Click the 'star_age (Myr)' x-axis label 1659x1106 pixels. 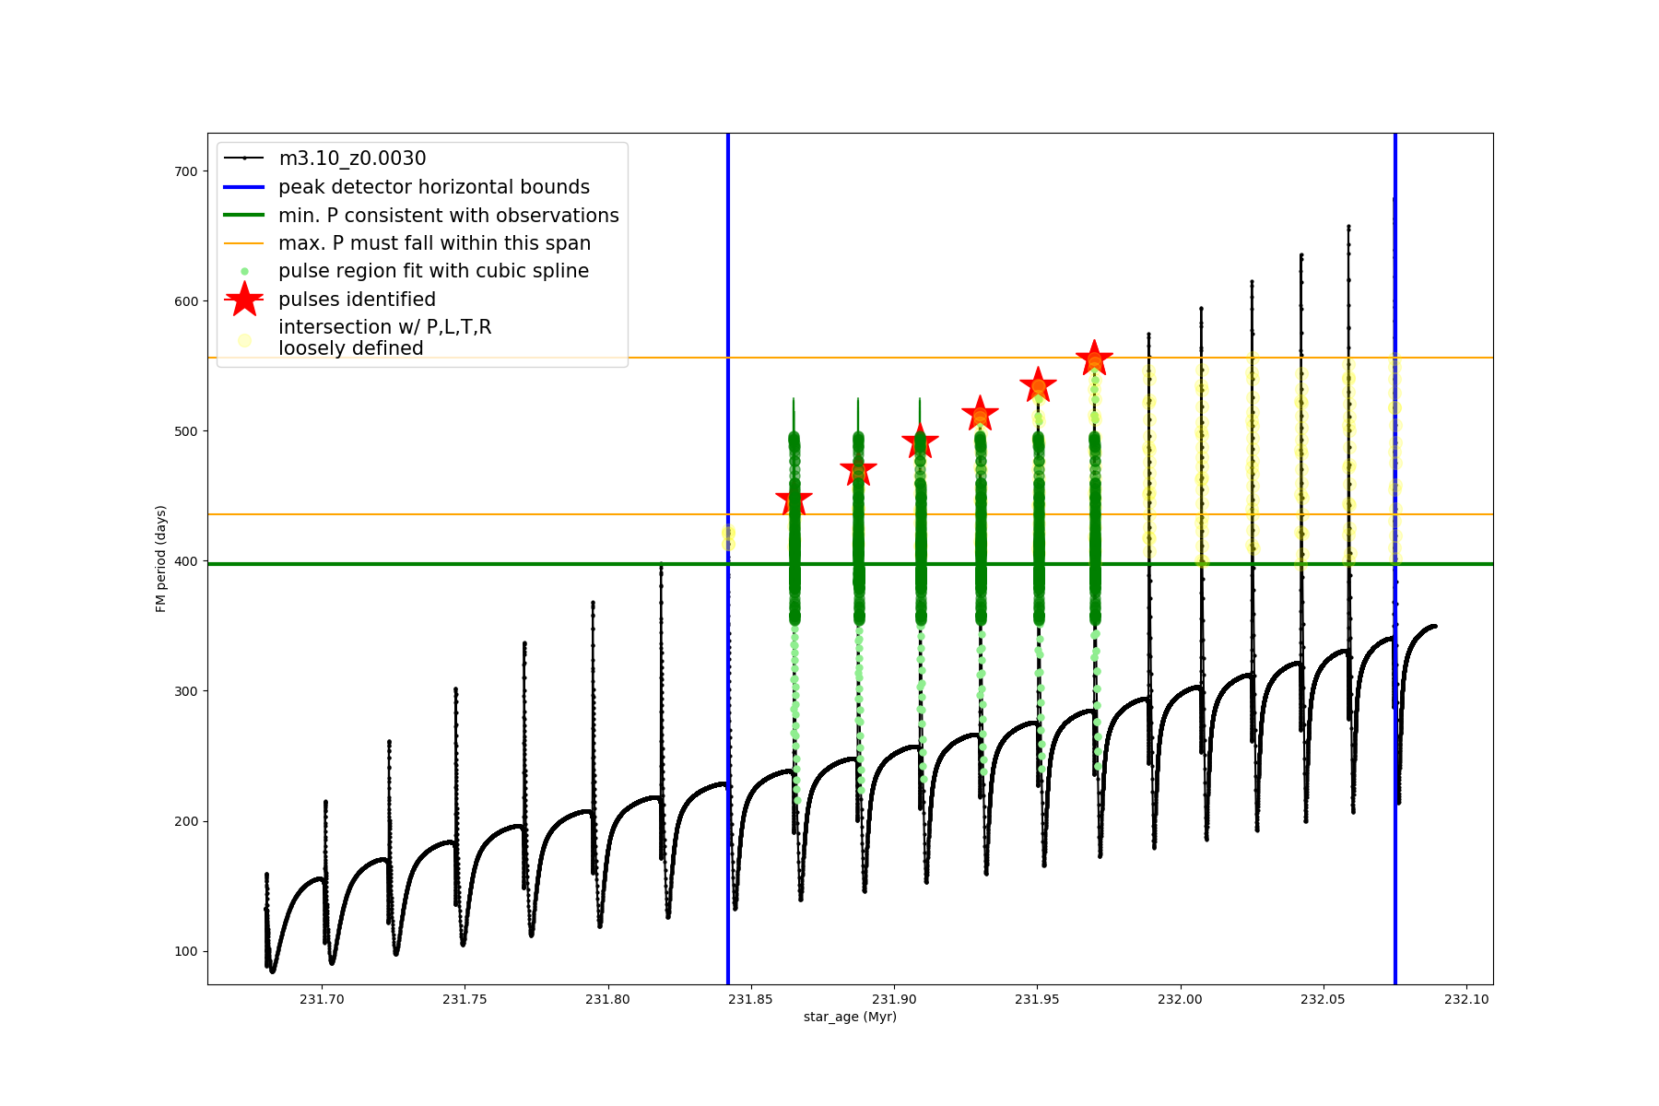(849, 1017)
